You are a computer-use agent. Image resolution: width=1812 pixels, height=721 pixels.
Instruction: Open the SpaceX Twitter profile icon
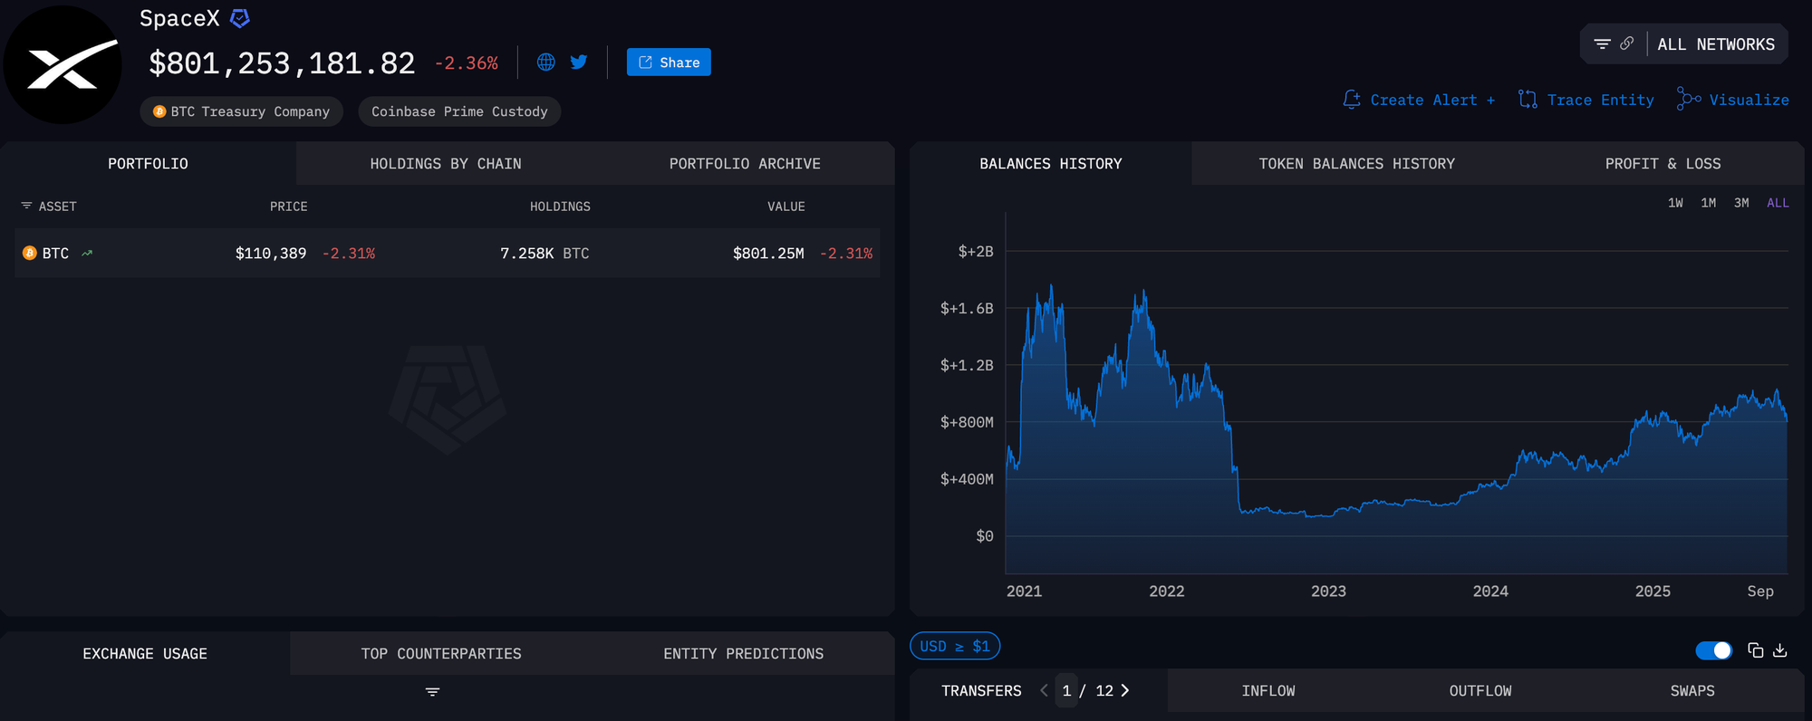point(579,62)
